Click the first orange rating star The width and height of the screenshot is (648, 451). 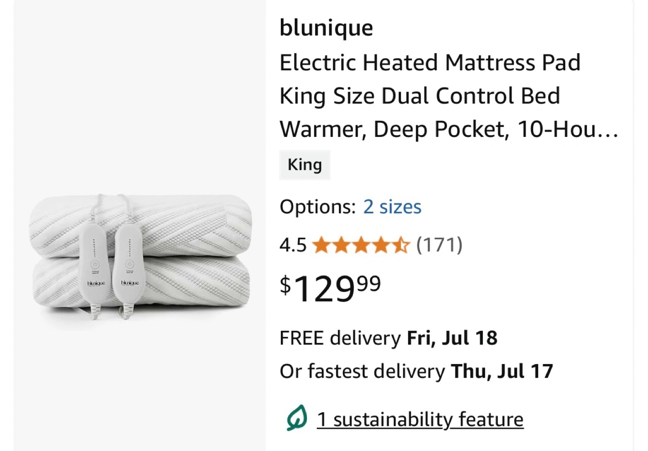click(x=321, y=246)
